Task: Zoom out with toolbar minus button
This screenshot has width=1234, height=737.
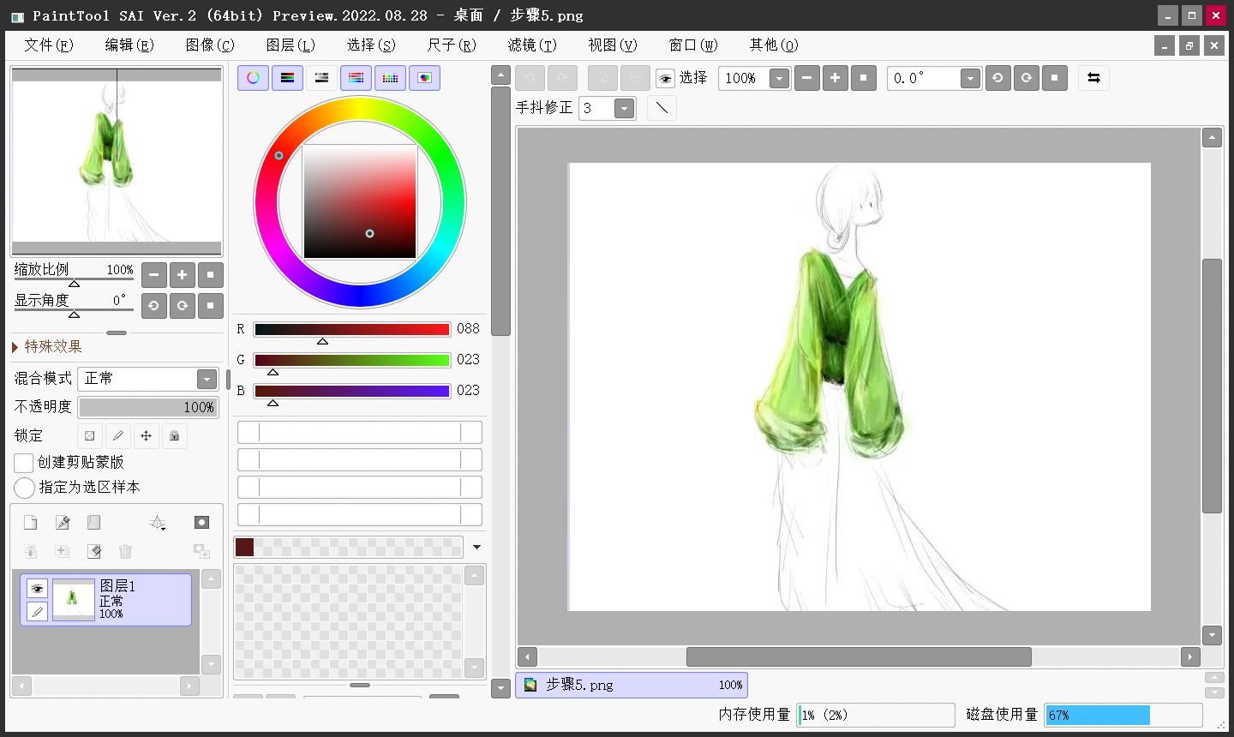Action: (x=807, y=78)
